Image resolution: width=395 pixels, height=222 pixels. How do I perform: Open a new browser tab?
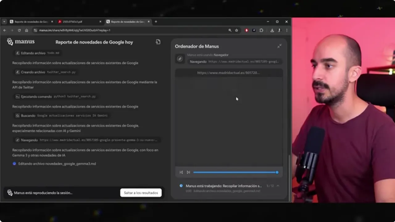tap(156, 22)
